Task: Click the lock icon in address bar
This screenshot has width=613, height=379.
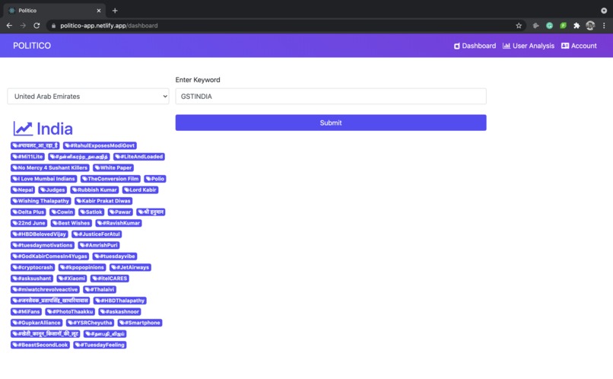Action: tap(53, 26)
